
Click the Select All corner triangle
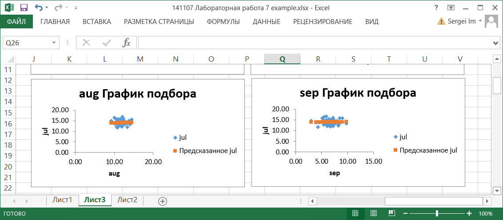(10, 59)
